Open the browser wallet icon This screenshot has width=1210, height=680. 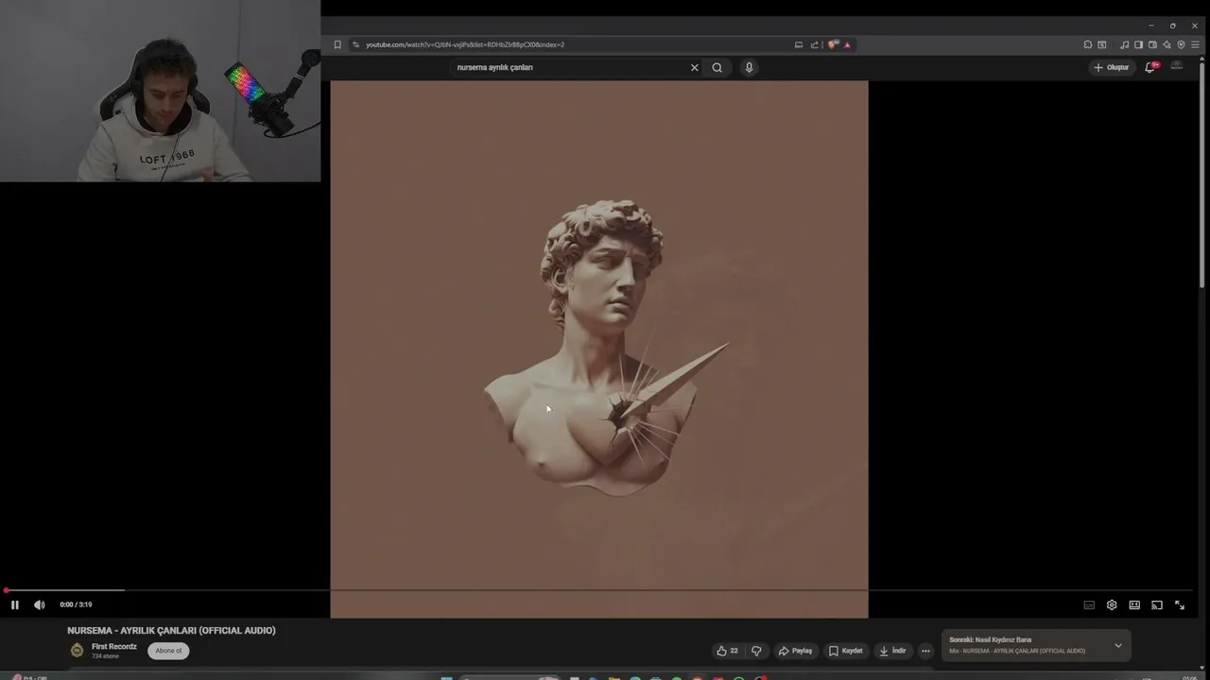coord(1152,44)
